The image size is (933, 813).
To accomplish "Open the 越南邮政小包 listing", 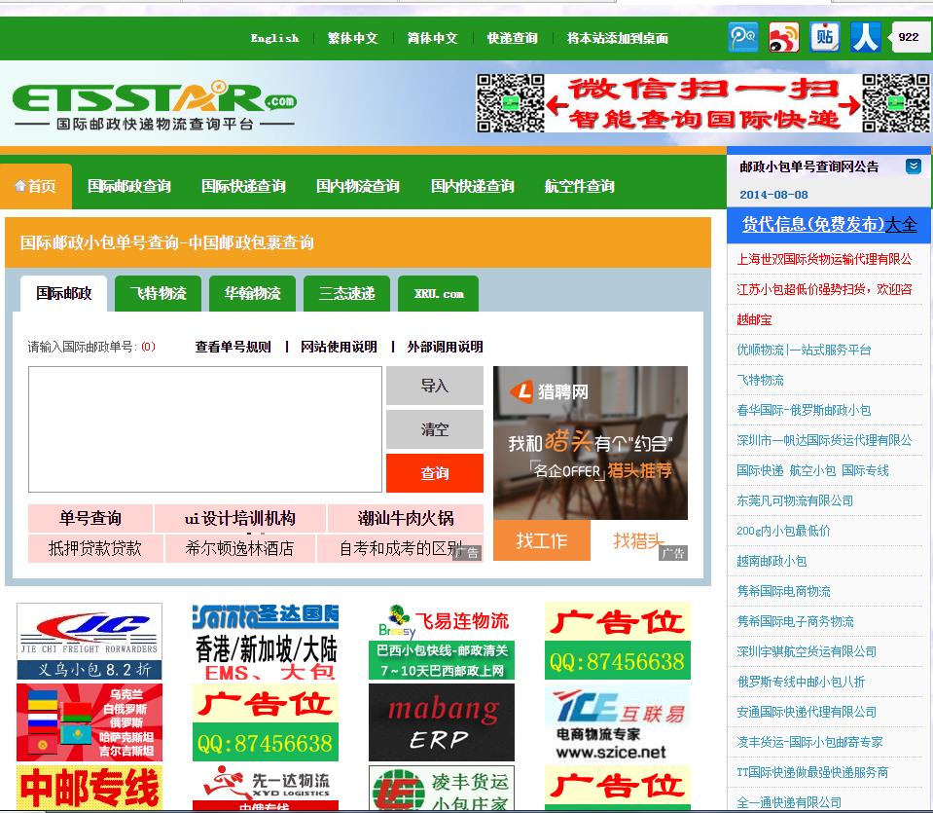I will pyautogui.click(x=772, y=561).
